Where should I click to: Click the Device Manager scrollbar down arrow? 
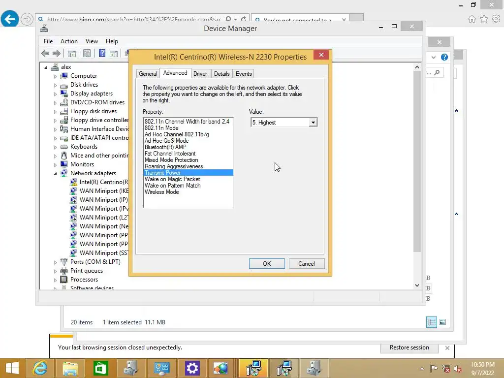(x=417, y=285)
